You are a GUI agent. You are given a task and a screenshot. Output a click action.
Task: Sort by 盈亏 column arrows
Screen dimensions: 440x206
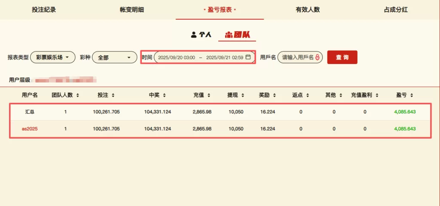pyautogui.click(x=411, y=95)
